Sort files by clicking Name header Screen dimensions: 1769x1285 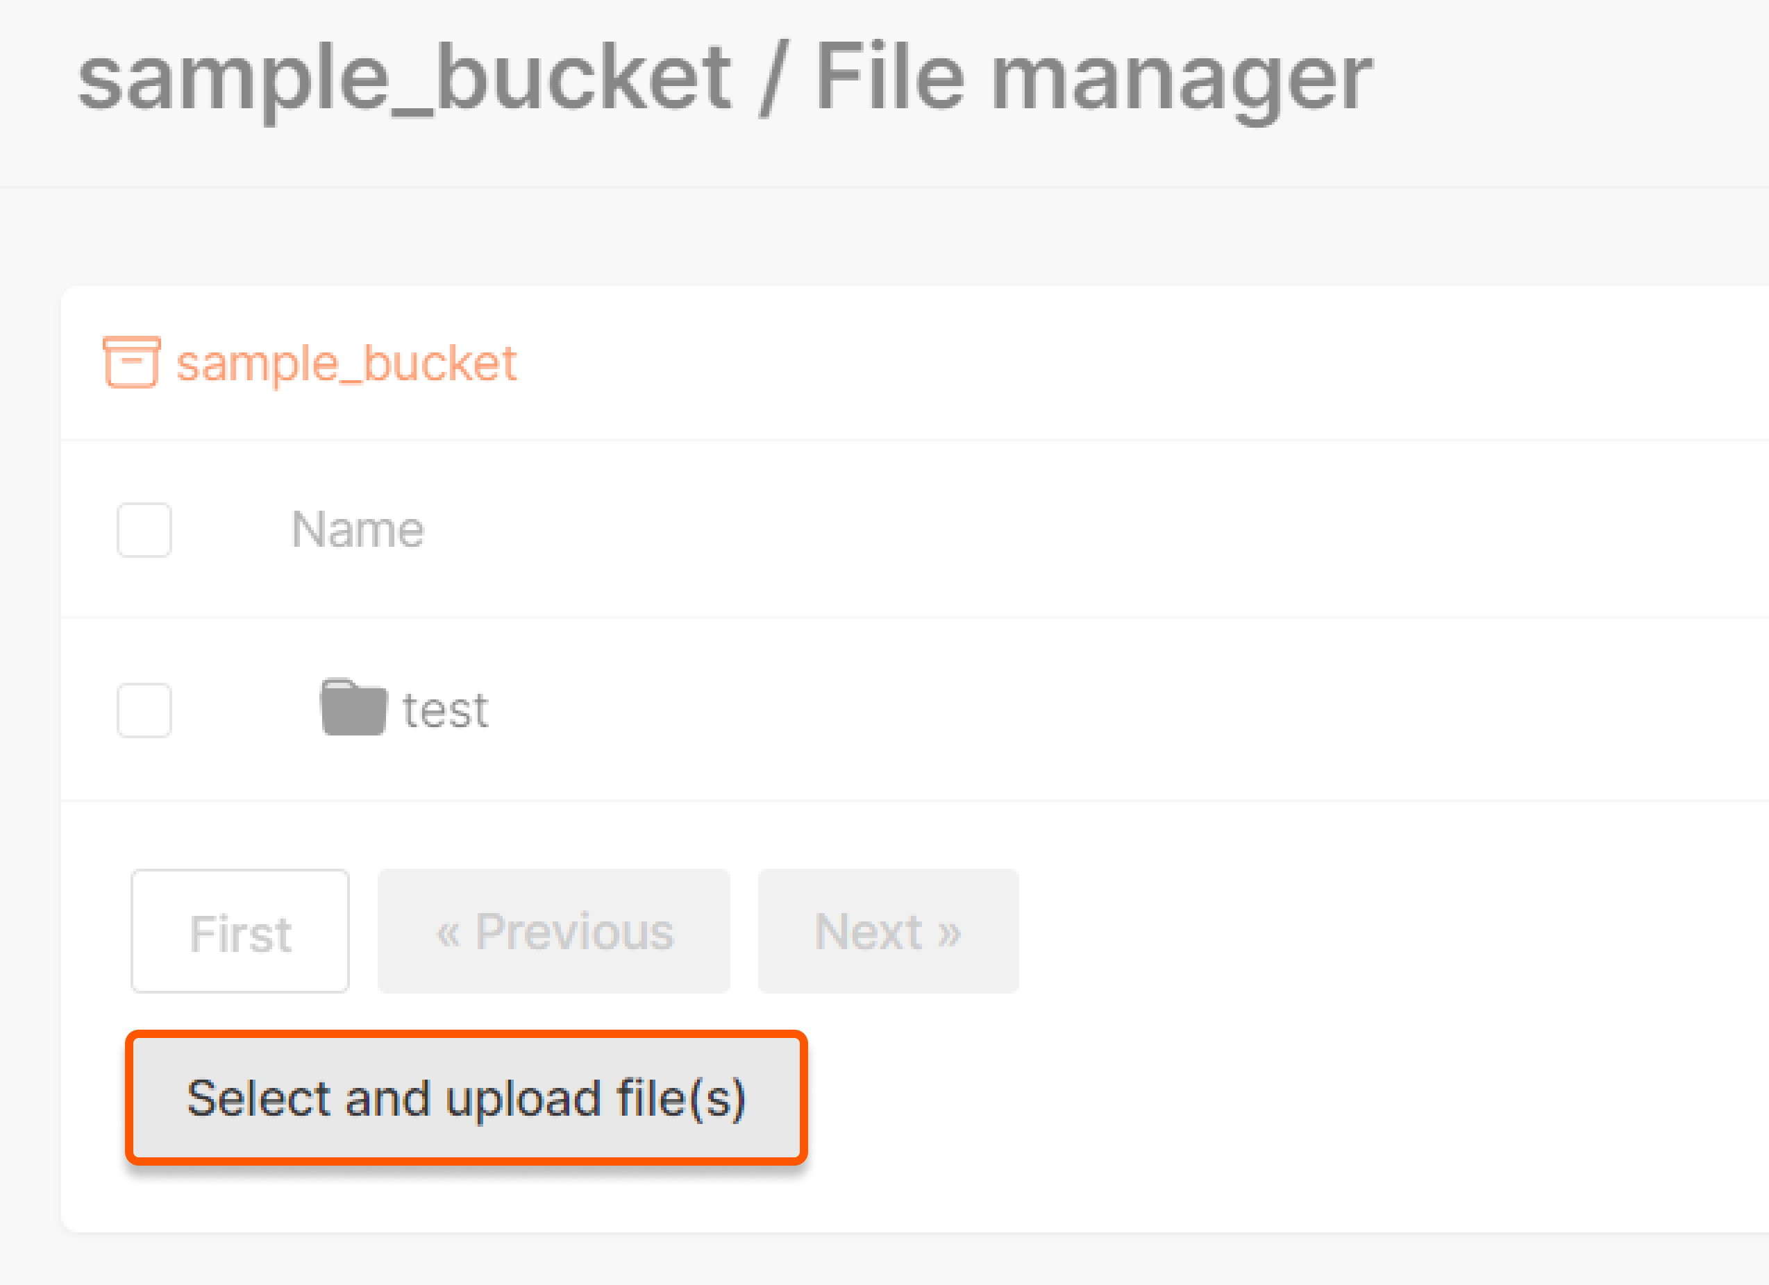pyautogui.click(x=358, y=529)
